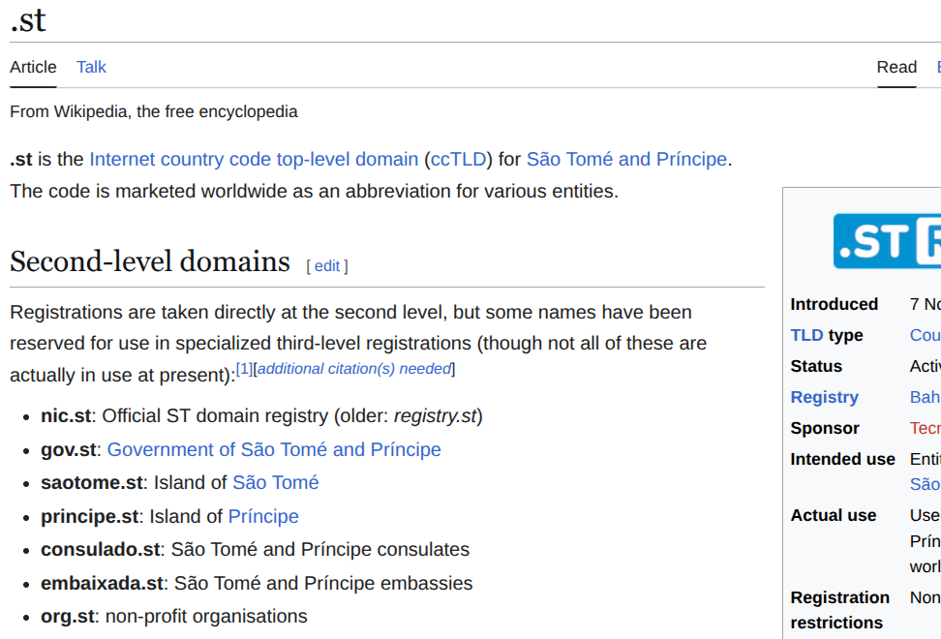The image size is (941, 639).
Task: Edit the Second-level domains section
Action: (x=327, y=266)
